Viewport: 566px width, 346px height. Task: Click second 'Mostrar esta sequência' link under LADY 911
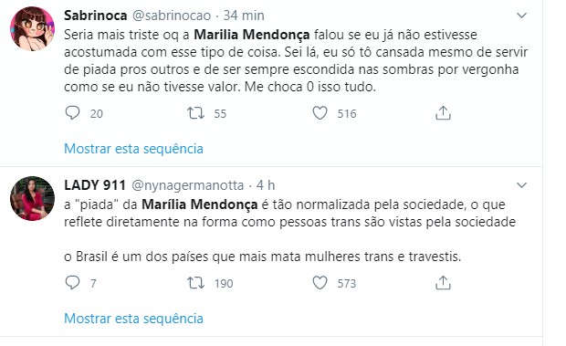(133, 319)
